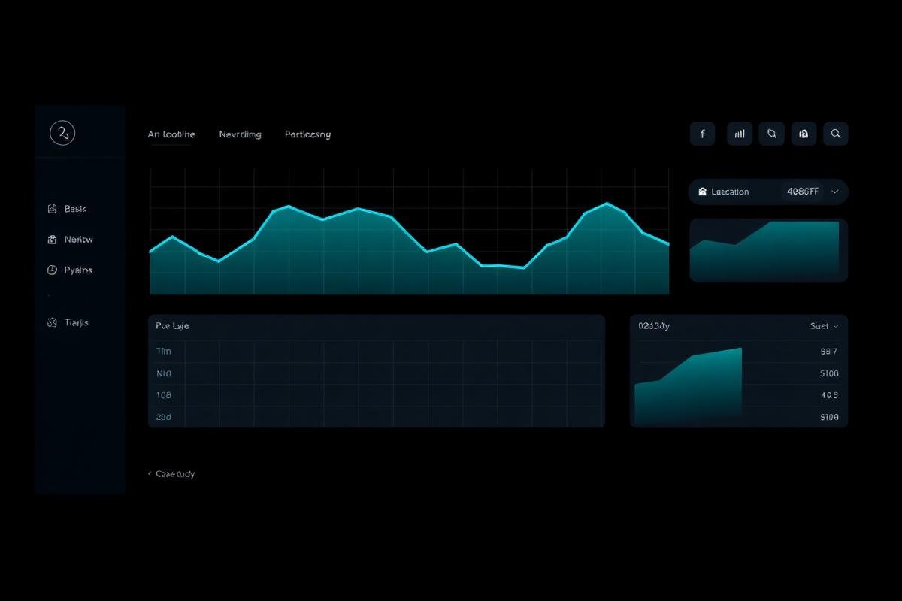Switch to the "Perticesny" tab
This screenshot has height=601, width=902.
pyautogui.click(x=308, y=134)
